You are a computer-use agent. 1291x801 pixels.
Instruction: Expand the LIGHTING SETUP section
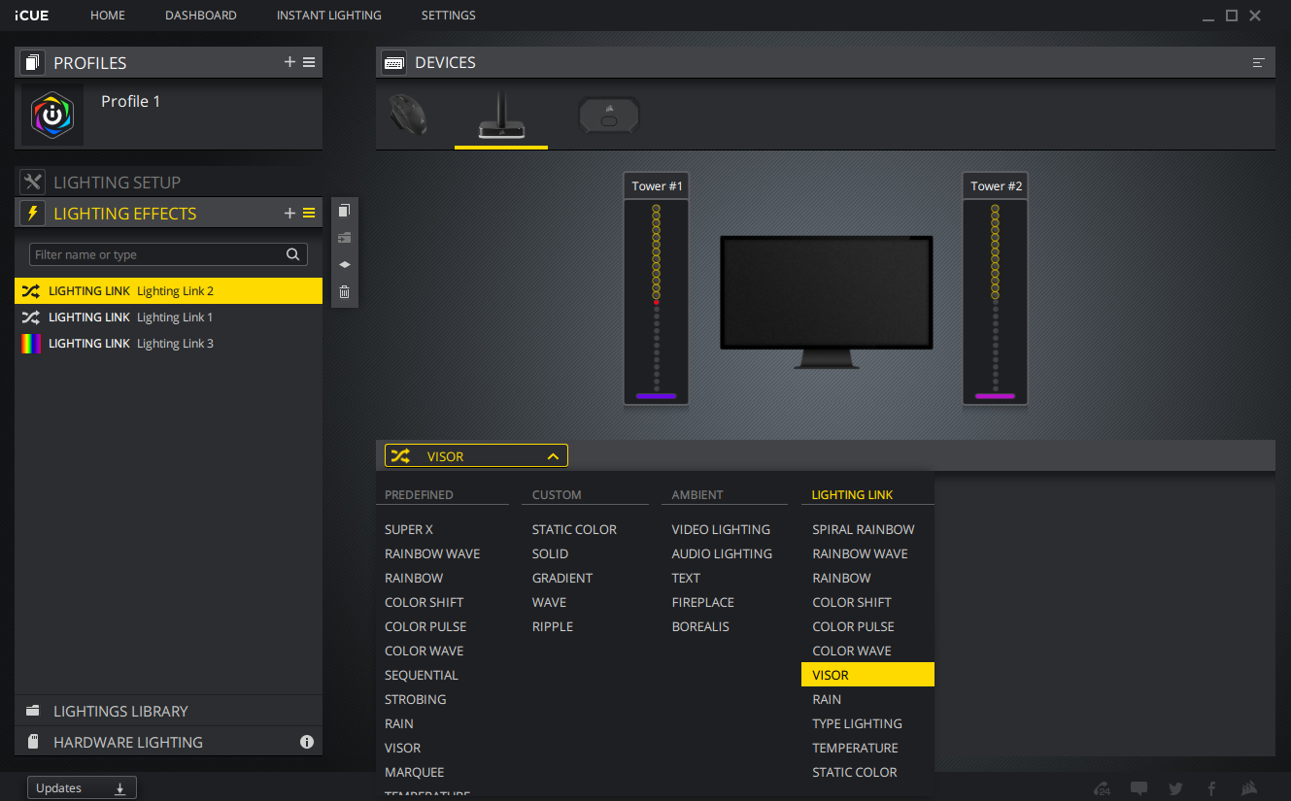coord(169,182)
